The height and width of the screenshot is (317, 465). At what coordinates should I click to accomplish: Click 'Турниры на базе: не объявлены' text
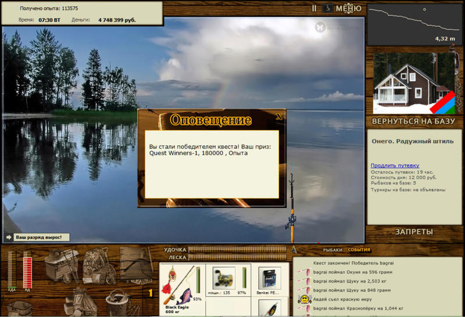[408, 190]
